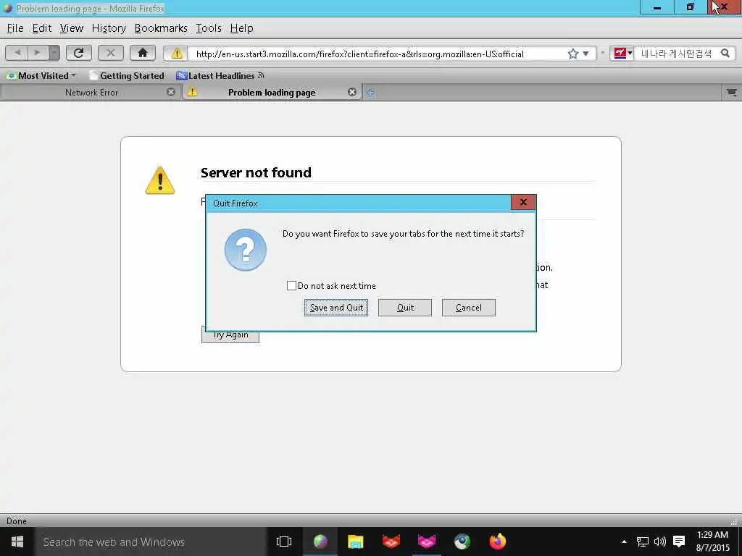Image resolution: width=742 pixels, height=556 pixels.
Task: Check the Do not ask next time box
Action: (291, 285)
